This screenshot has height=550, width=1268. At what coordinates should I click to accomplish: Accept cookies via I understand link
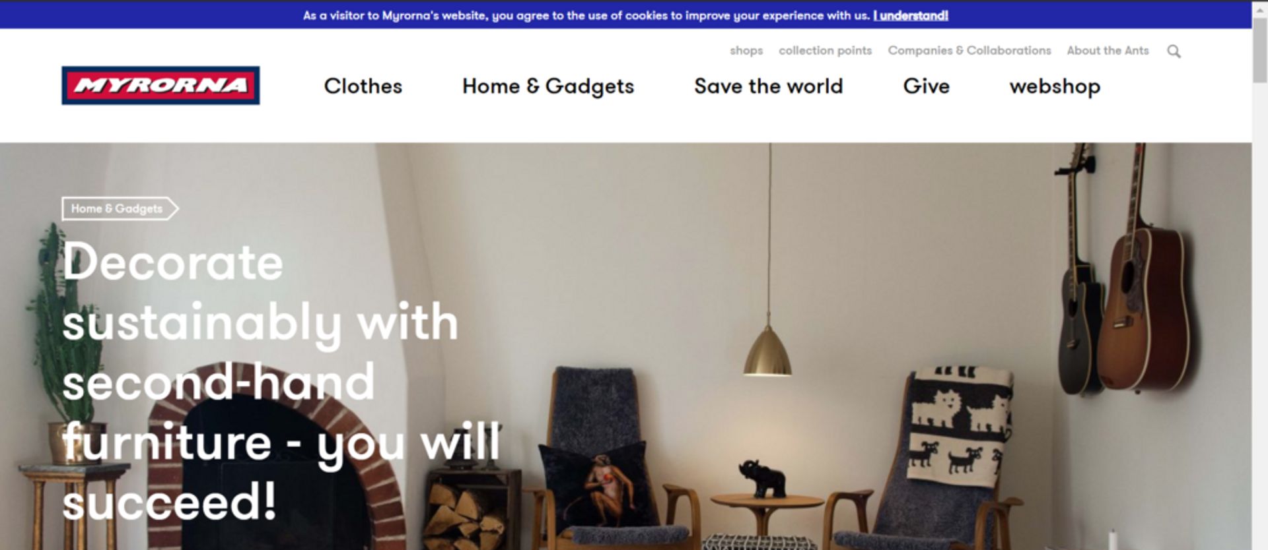point(910,15)
